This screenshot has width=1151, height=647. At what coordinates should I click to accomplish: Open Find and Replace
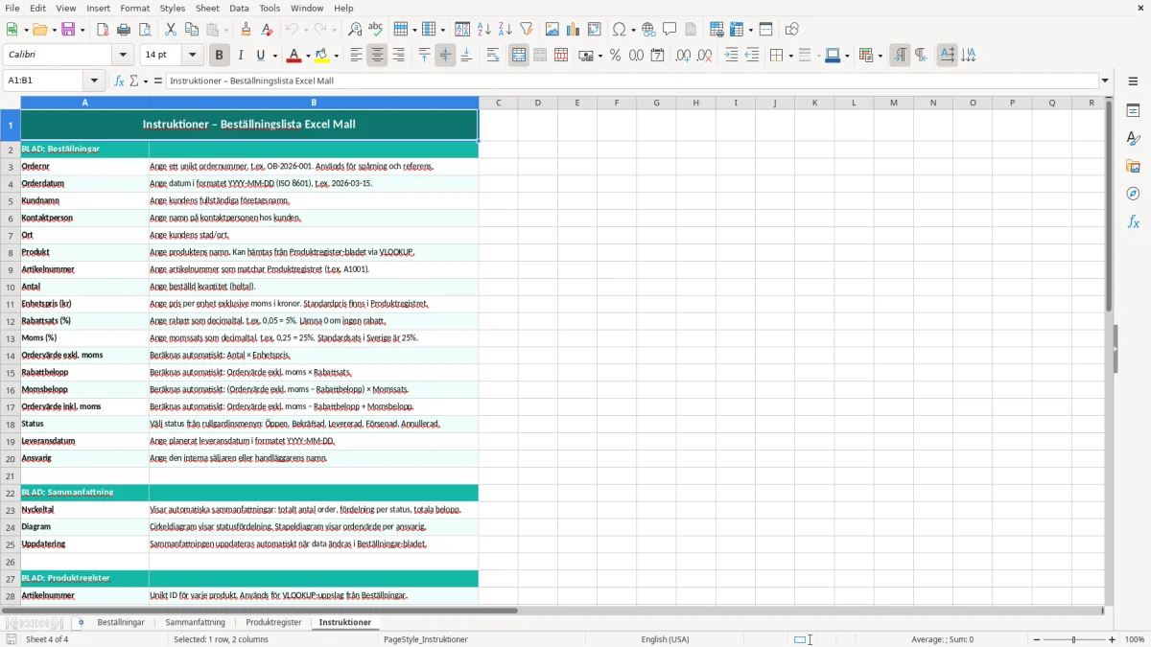(355, 30)
